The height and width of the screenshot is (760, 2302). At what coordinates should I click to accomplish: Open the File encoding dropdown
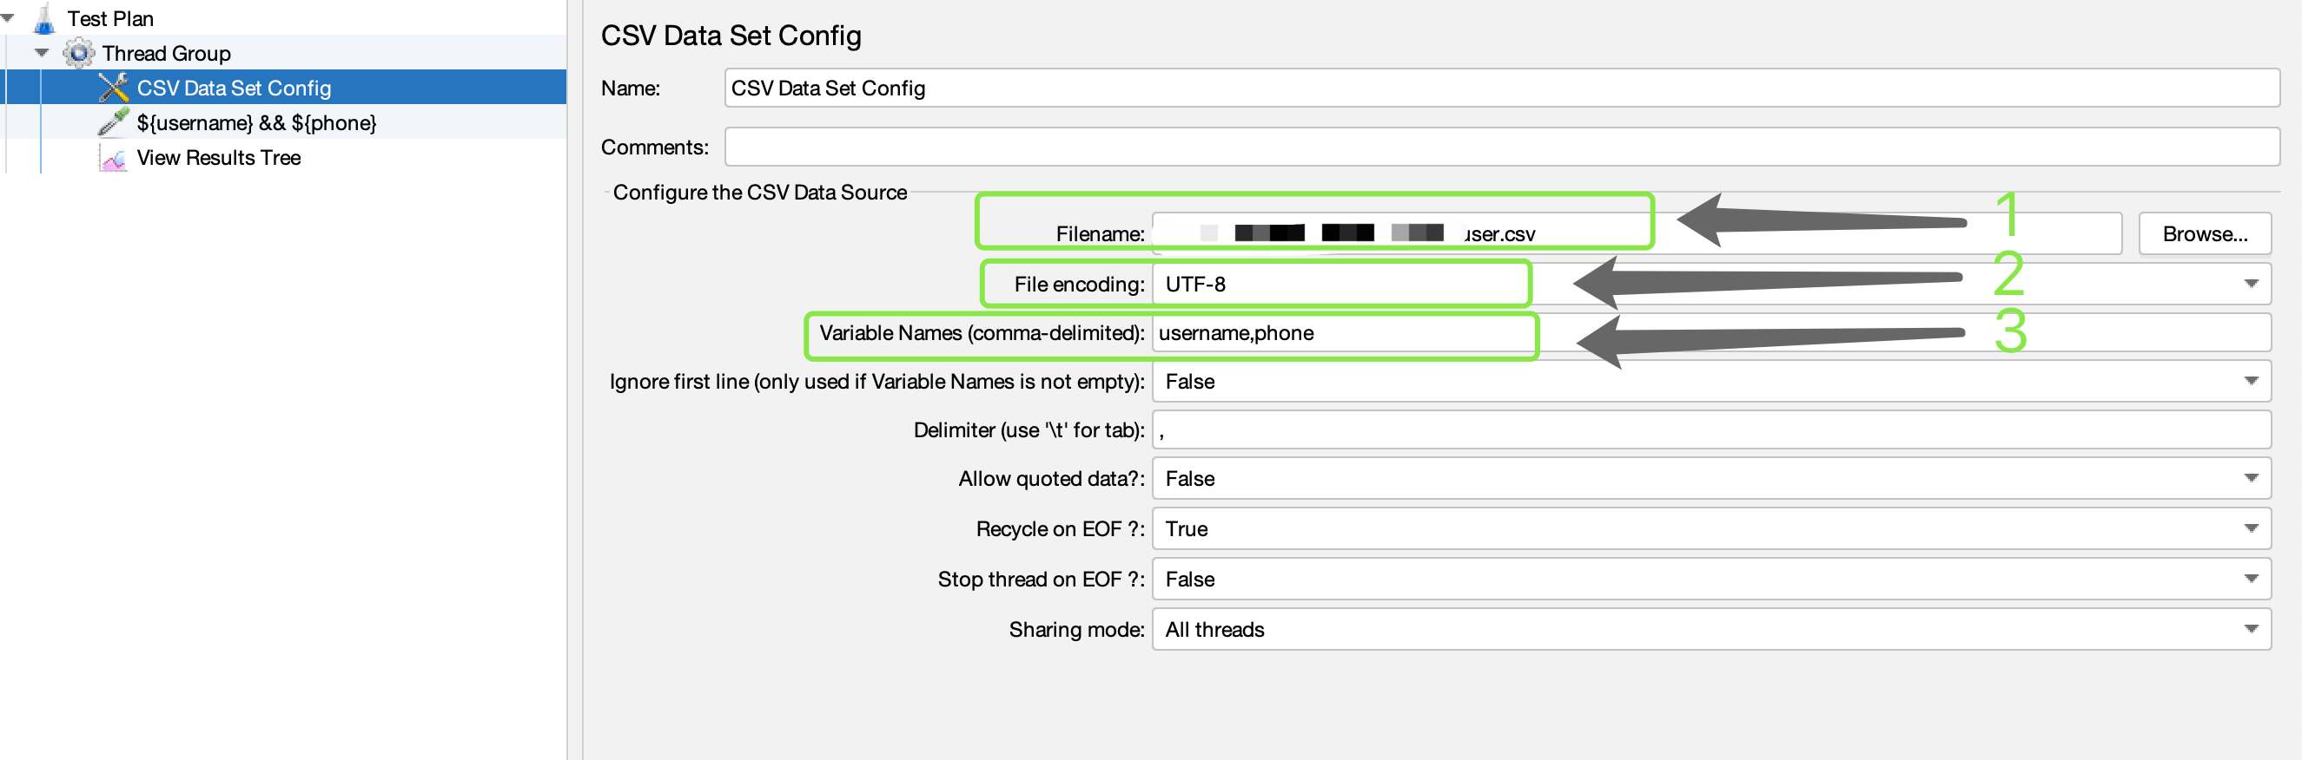pos(2250,285)
